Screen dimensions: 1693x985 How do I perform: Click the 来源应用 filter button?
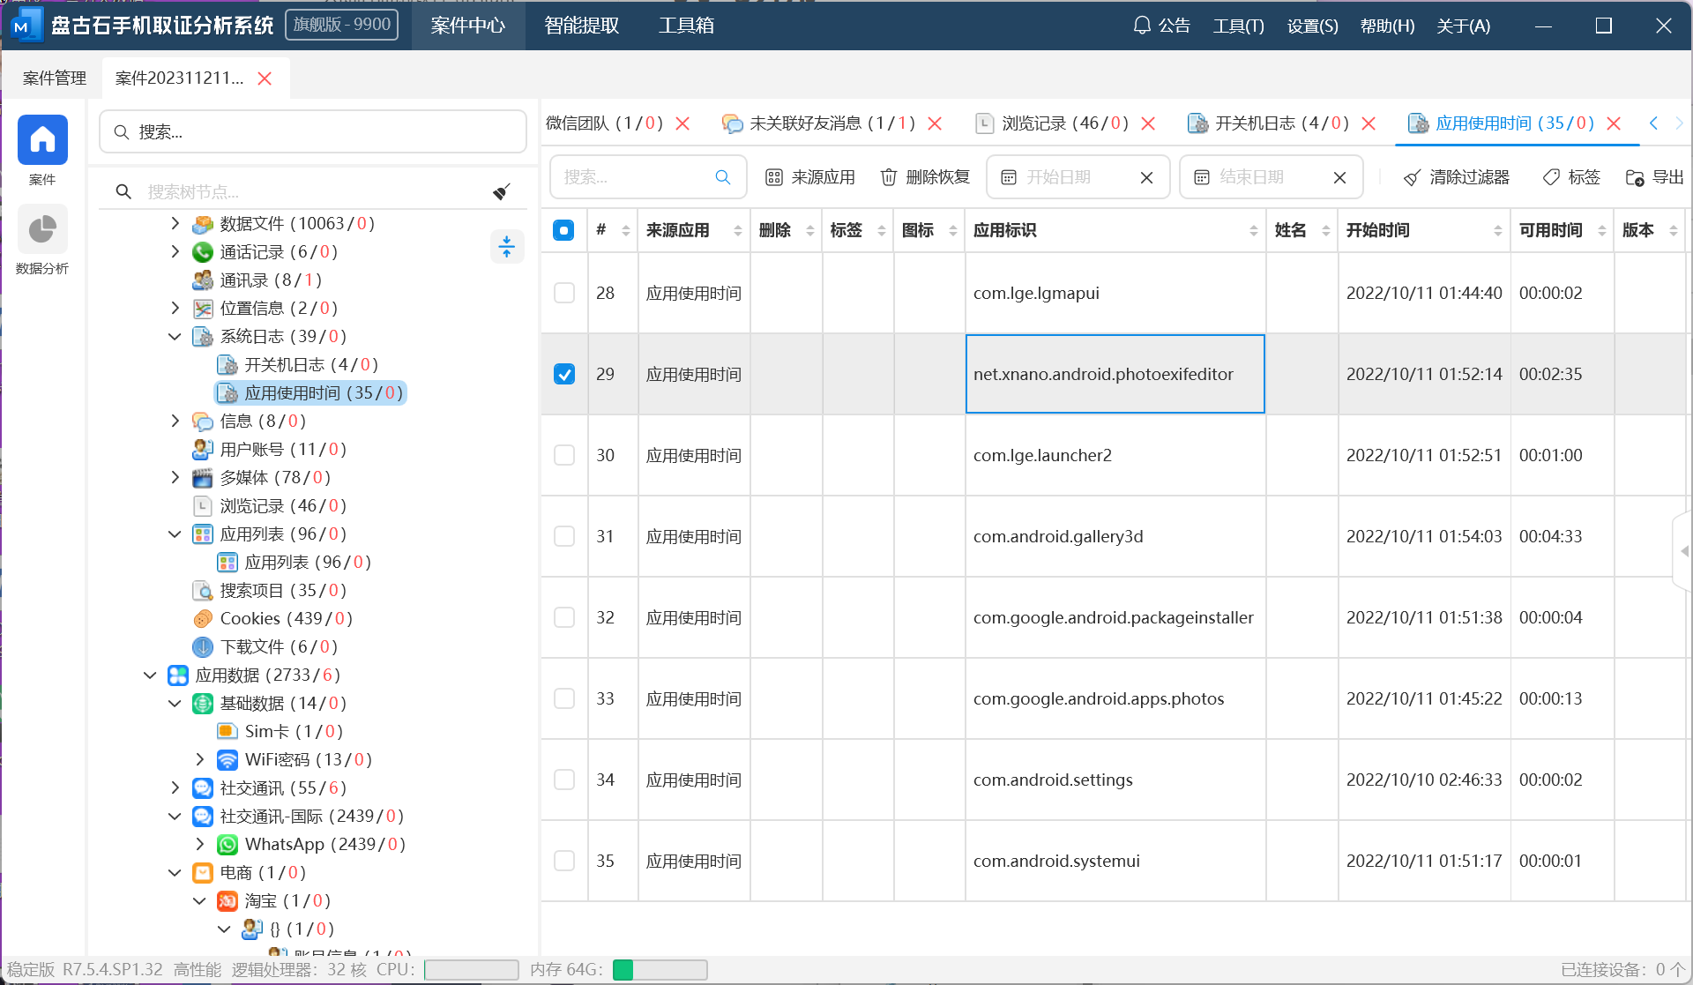810,177
